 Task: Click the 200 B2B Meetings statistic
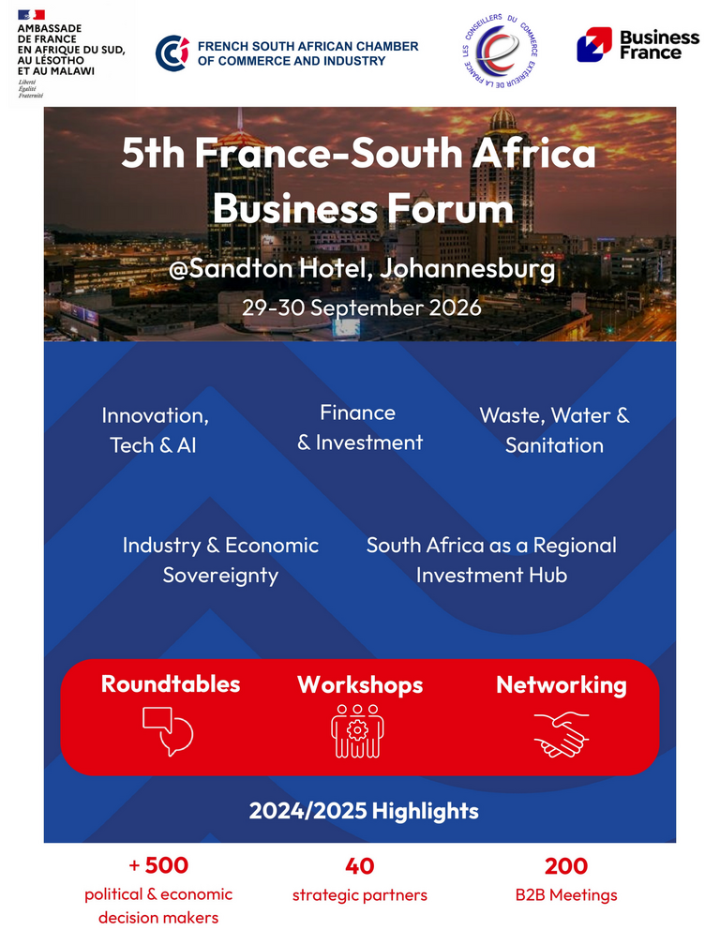(566, 879)
